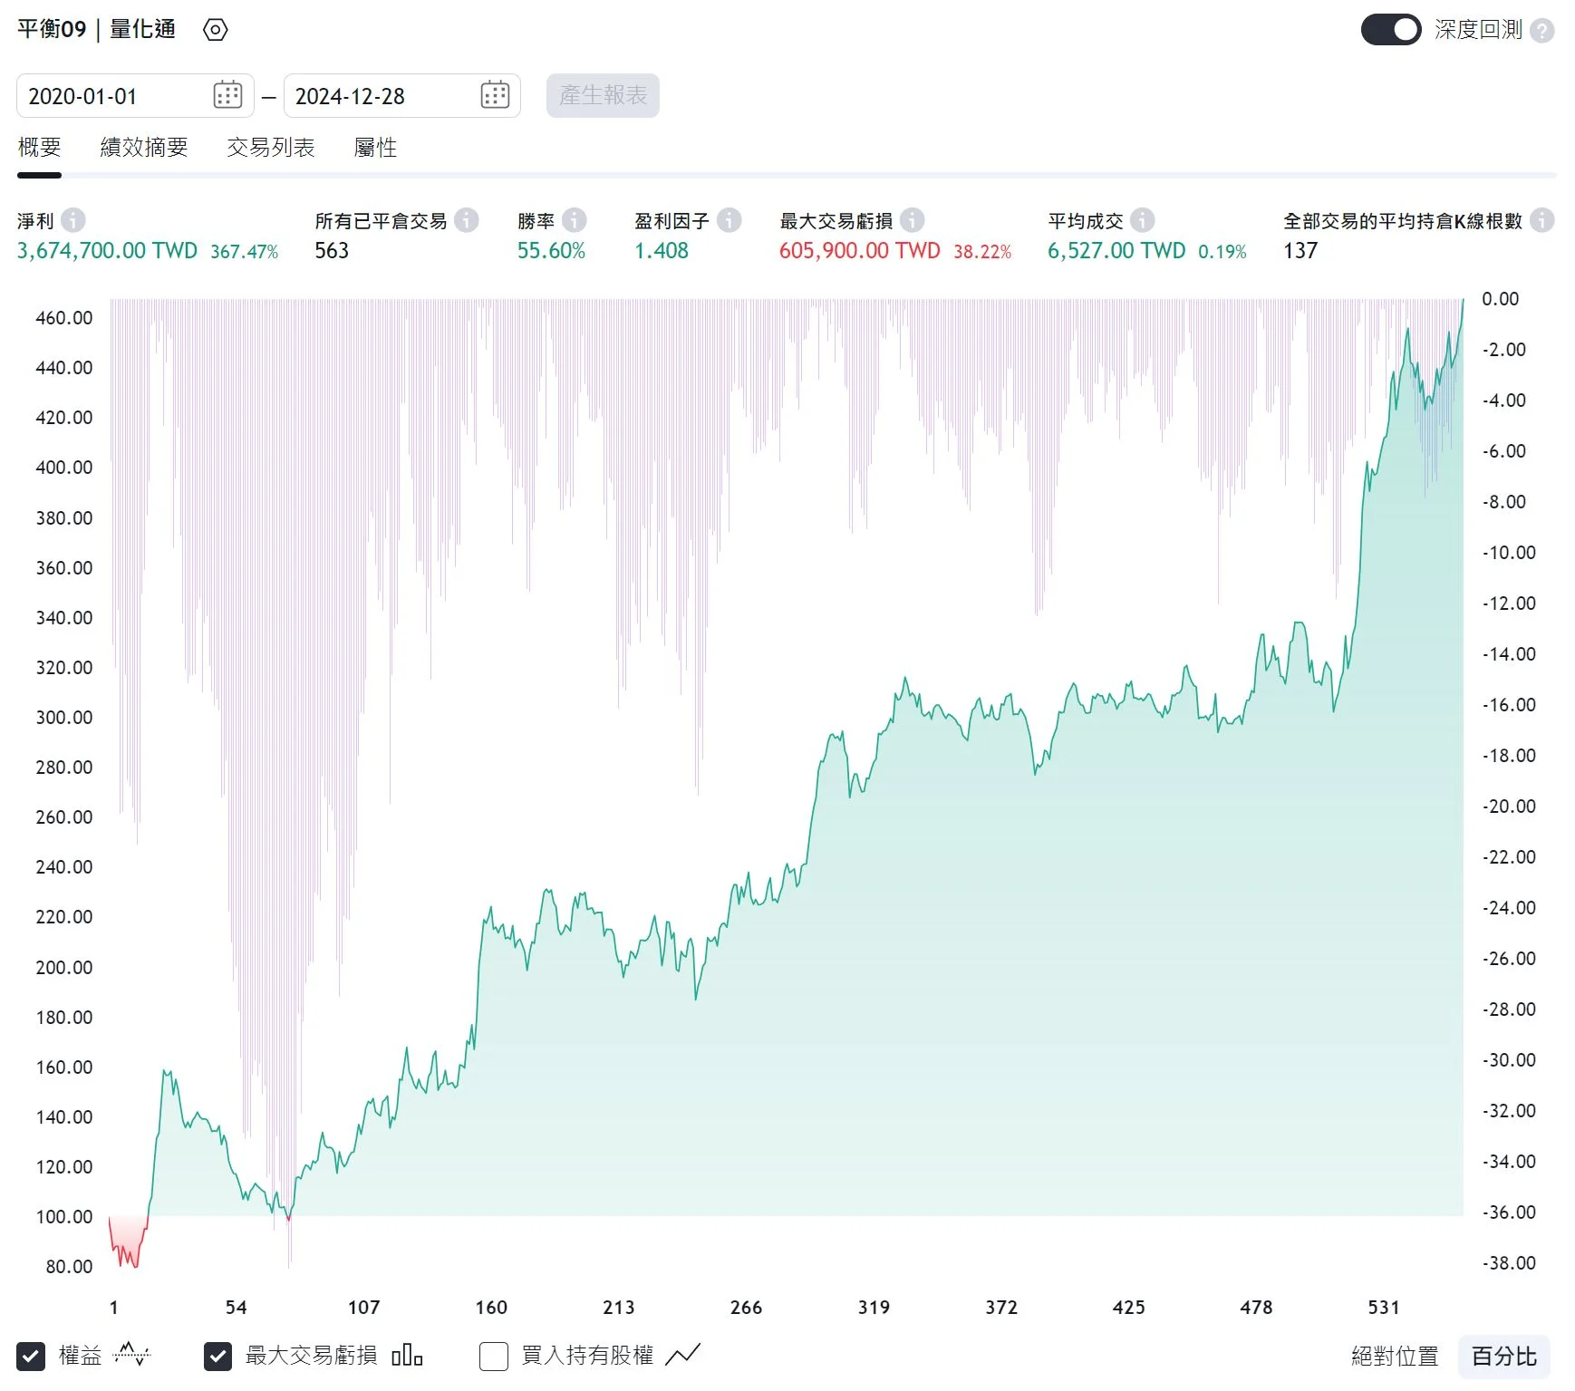Click the 產生報表 button
The height and width of the screenshot is (1391, 1575).
click(x=603, y=95)
